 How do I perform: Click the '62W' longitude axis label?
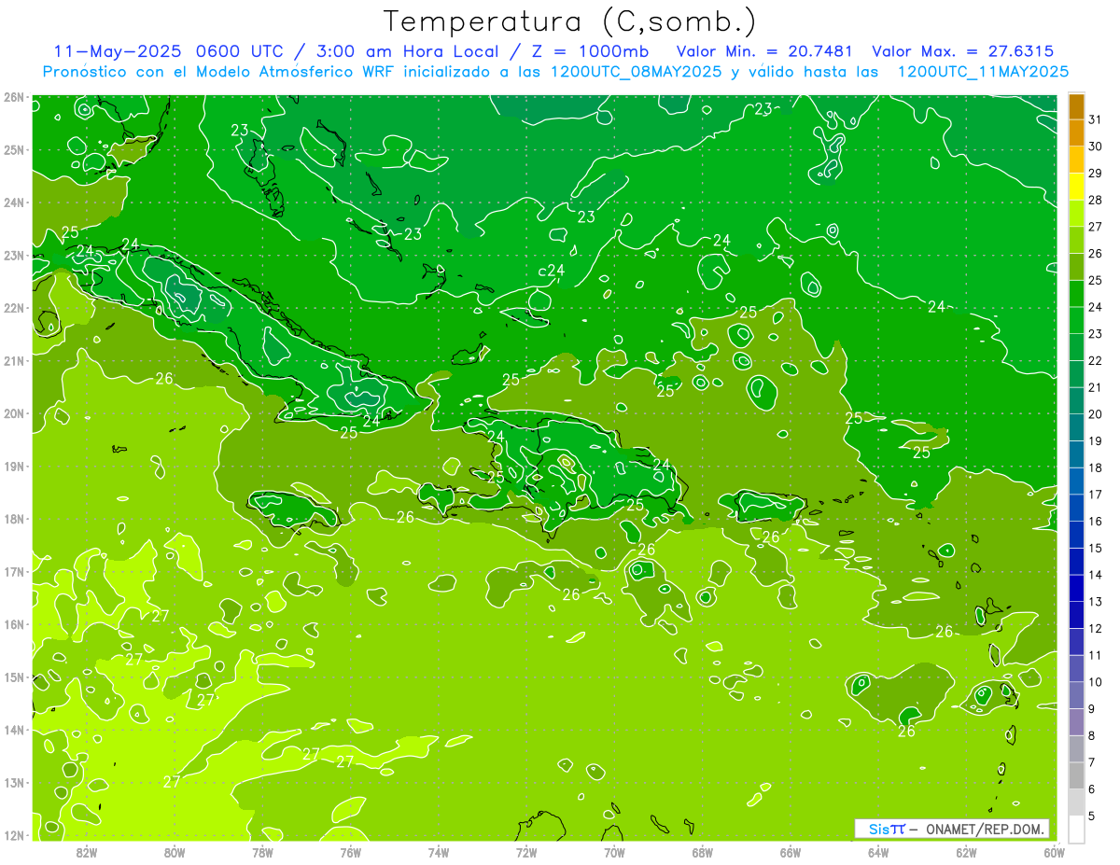coord(966,852)
